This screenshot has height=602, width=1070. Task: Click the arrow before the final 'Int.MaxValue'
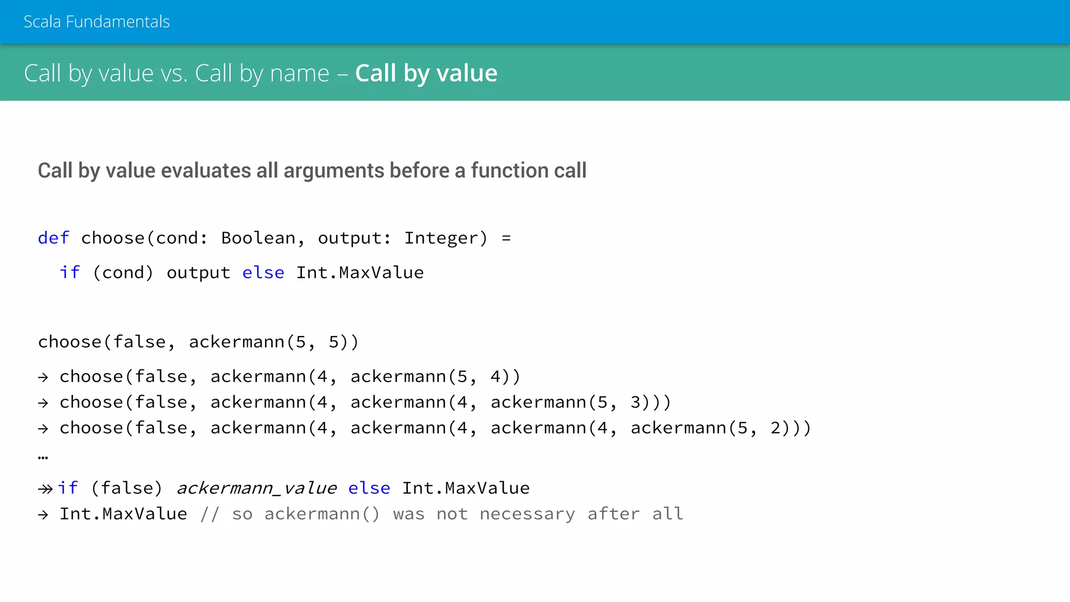[x=43, y=515]
